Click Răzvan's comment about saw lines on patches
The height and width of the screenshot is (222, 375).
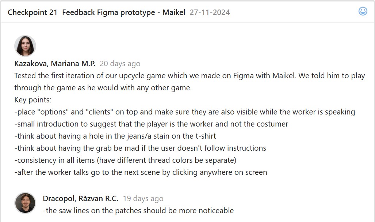(x=138, y=211)
